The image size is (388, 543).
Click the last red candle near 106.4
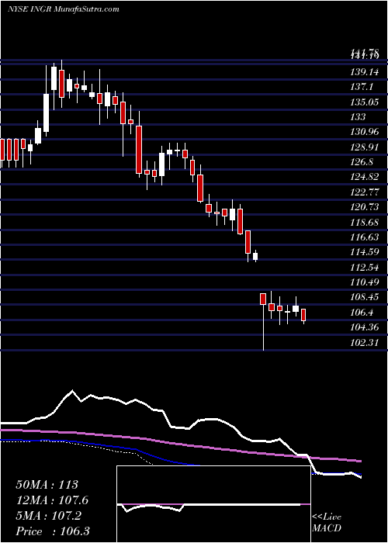tap(303, 315)
